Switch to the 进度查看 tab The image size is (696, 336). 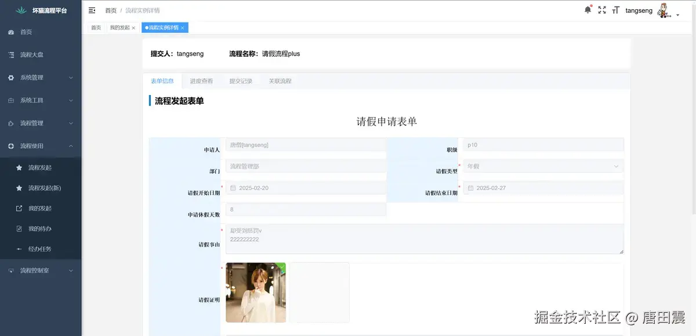pos(201,81)
